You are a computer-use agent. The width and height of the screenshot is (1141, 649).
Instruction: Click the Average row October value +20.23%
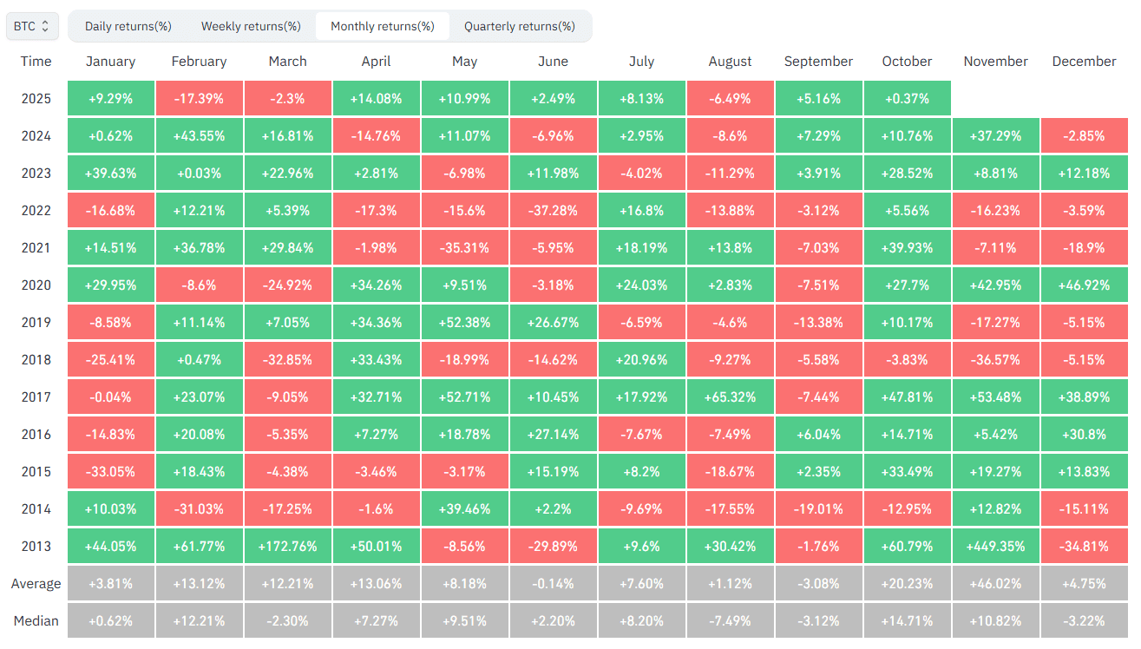907,584
